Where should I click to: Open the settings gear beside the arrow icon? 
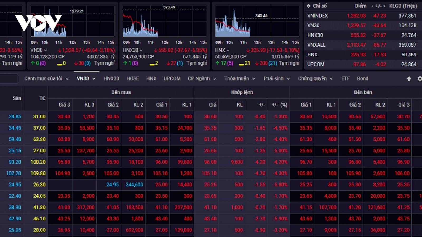point(420,78)
